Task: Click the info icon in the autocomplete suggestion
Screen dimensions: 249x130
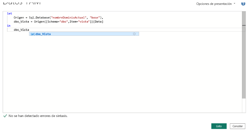Action: coord(134,34)
